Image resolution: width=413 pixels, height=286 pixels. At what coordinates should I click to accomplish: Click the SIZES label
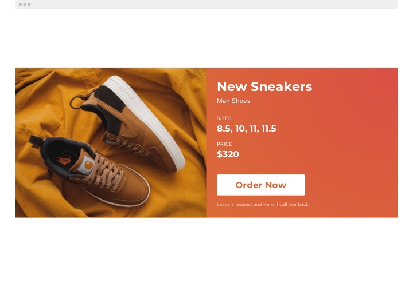coord(224,118)
